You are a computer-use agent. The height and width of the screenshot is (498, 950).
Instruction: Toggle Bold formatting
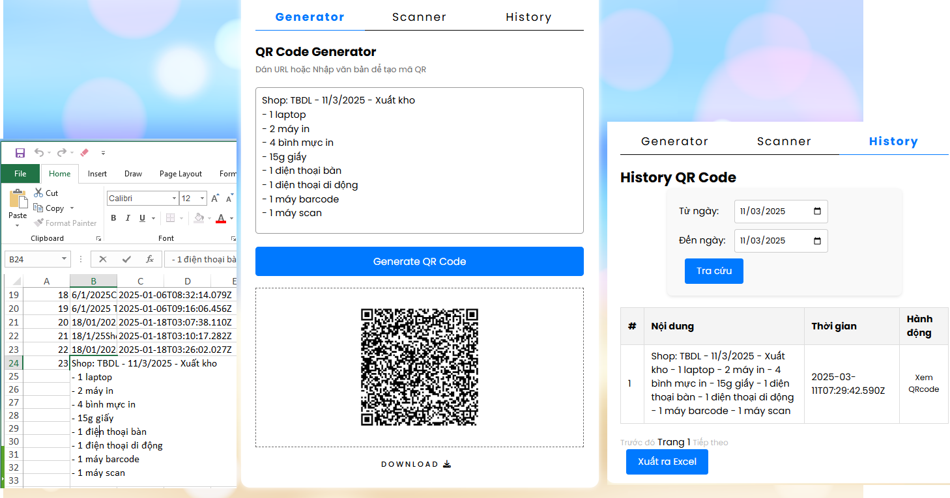[113, 218]
